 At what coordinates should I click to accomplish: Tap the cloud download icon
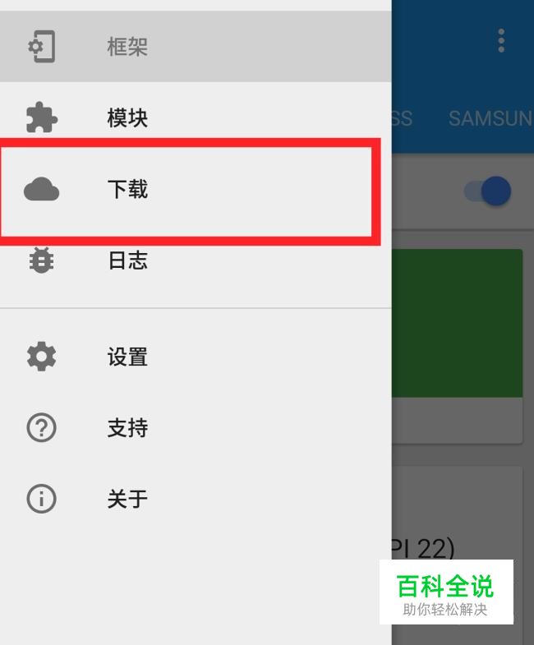pyautogui.click(x=42, y=189)
